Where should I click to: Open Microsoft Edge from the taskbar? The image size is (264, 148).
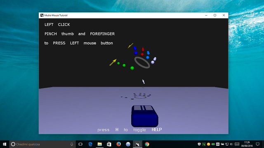(x=90, y=144)
